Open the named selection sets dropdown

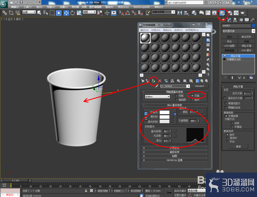[163, 12]
